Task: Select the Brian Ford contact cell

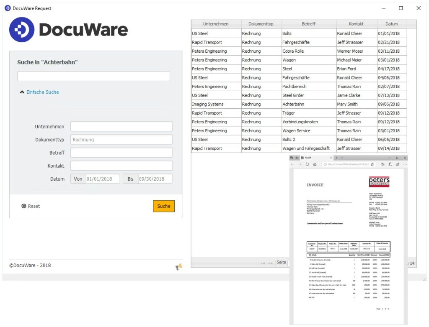Action: click(357, 69)
